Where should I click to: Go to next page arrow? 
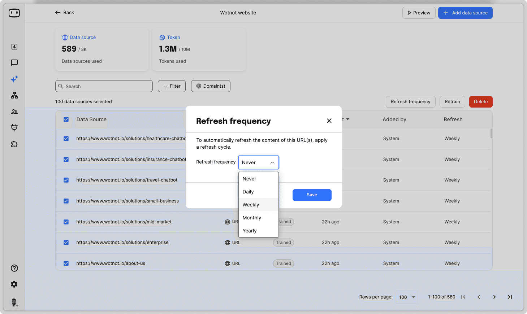tap(494, 297)
